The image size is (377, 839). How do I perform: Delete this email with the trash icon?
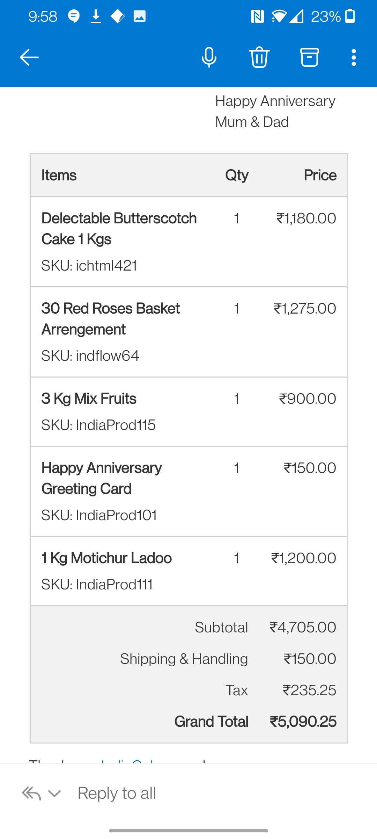tap(259, 57)
